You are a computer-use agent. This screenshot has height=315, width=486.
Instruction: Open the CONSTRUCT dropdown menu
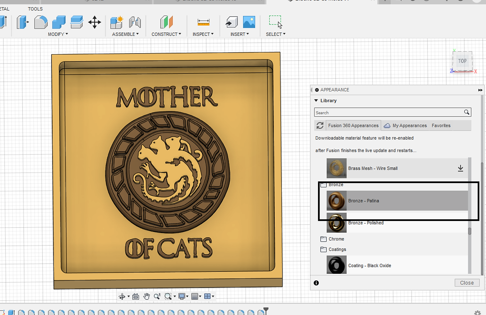166,34
